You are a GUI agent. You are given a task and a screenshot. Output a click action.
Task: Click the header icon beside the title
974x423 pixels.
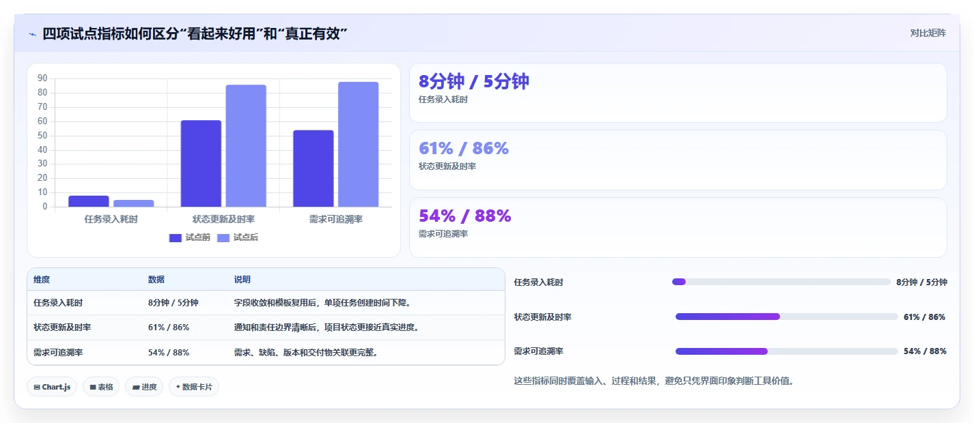(32, 34)
